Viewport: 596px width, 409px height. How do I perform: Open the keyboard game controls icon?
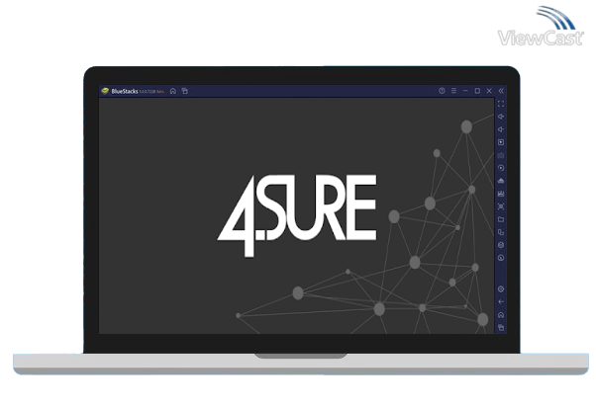[501, 155]
